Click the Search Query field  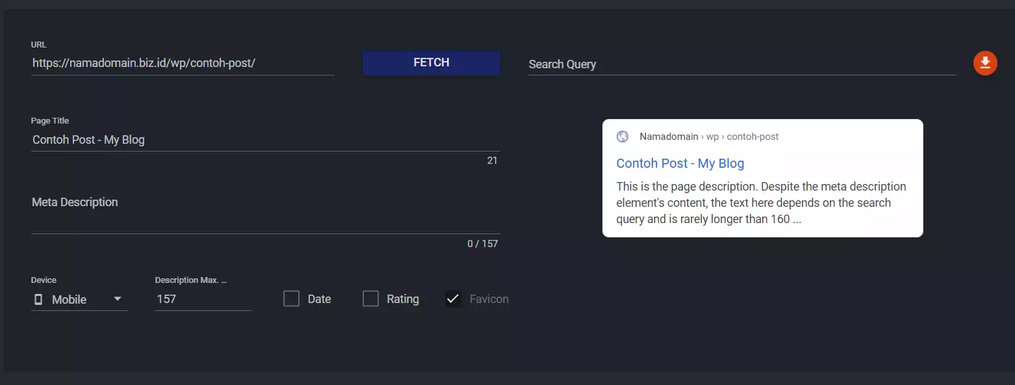pos(742,64)
